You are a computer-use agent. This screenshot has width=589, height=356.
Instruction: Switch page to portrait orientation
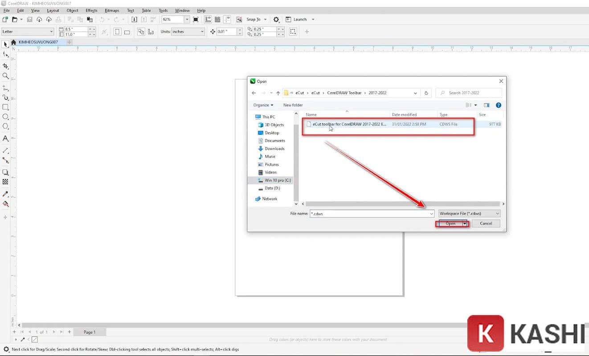click(x=117, y=32)
